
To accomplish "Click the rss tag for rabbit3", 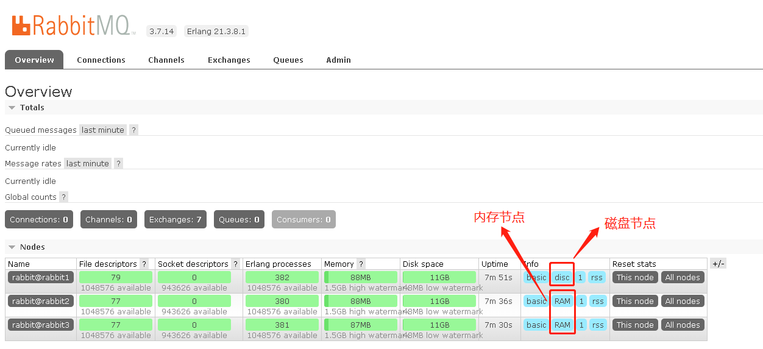I will pyautogui.click(x=598, y=325).
